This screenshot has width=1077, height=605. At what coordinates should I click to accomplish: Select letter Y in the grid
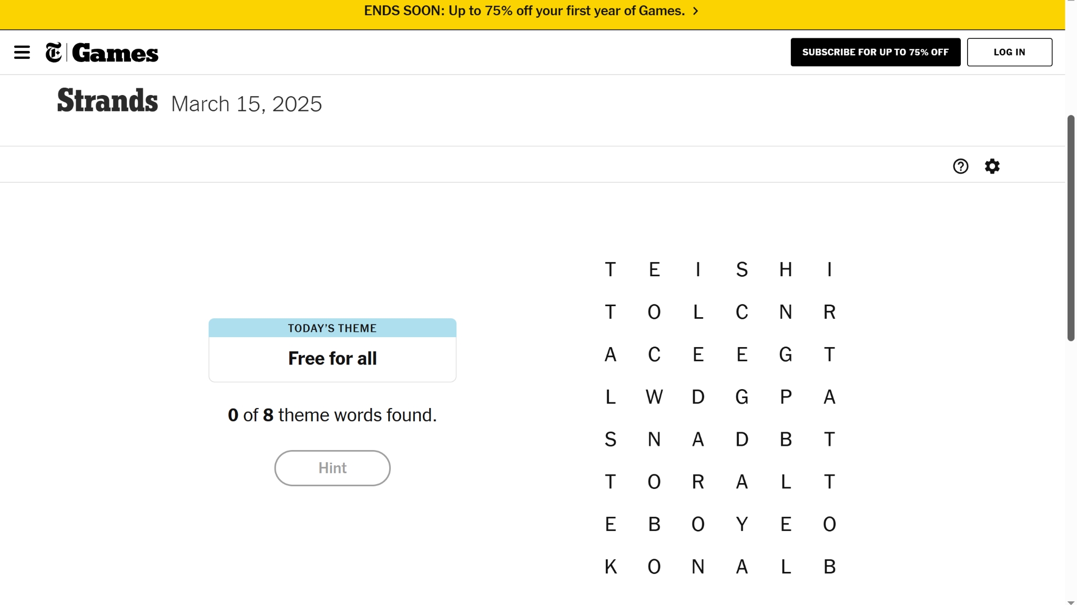pyautogui.click(x=741, y=524)
